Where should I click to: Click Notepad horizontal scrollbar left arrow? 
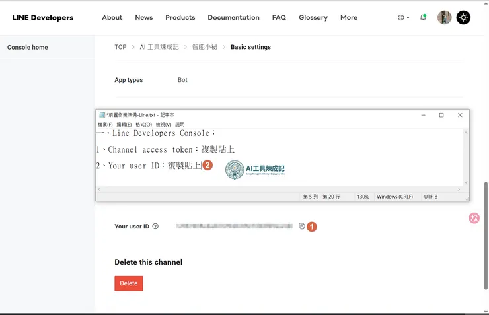[99, 189]
